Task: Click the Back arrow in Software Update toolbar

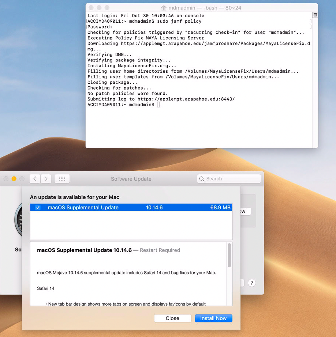Action: tap(35, 179)
